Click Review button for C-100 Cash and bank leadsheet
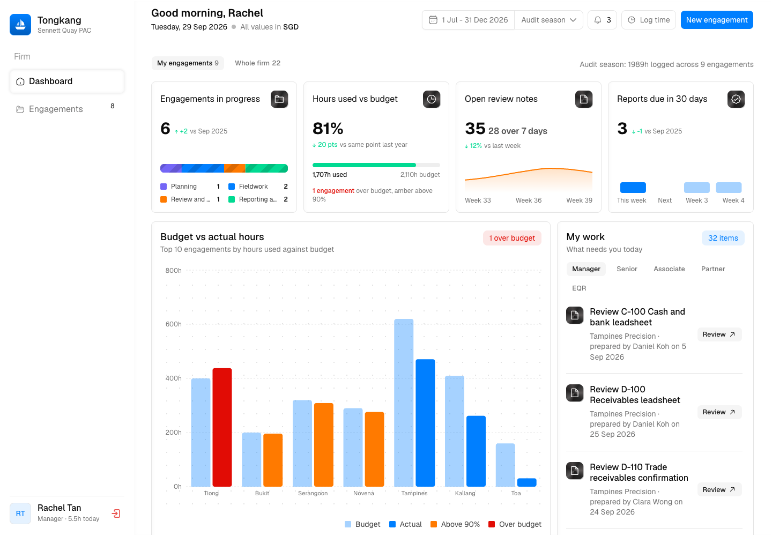The height and width of the screenshot is (536, 772). click(x=719, y=334)
